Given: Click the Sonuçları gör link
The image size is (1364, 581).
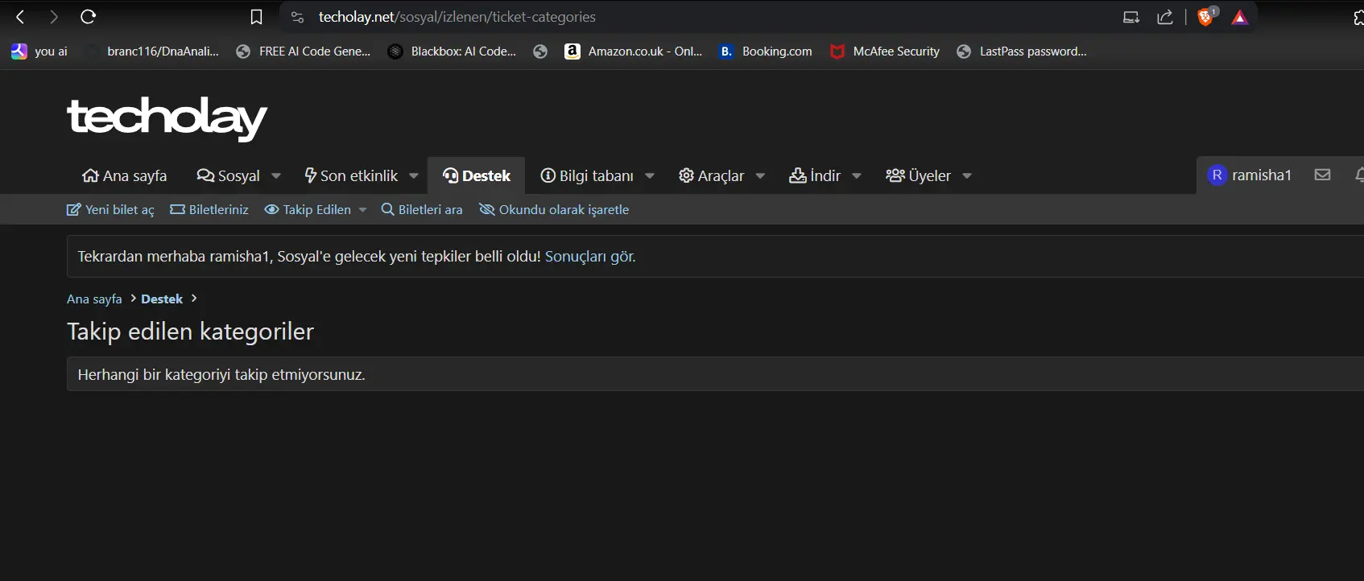Looking at the screenshot, I should pos(590,257).
